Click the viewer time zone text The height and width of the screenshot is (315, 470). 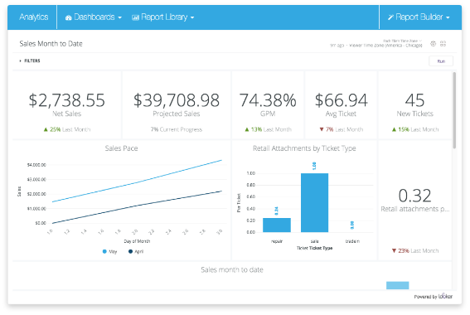coord(385,46)
